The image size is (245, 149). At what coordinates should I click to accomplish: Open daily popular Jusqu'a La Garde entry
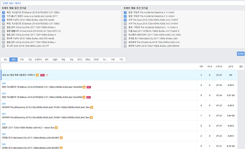click(x=32, y=16)
